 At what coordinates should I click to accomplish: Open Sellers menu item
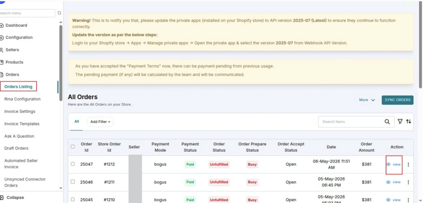pos(12,50)
